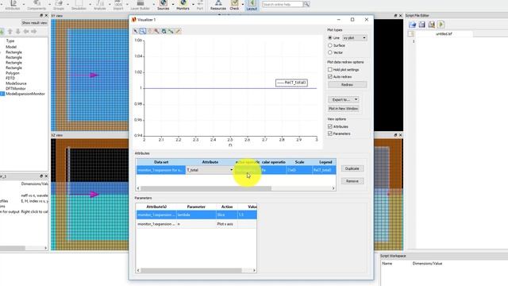Image resolution: width=508 pixels, height=286 pixels.
Task: Click the online help search magnifier icon
Action: [x=306, y=4]
